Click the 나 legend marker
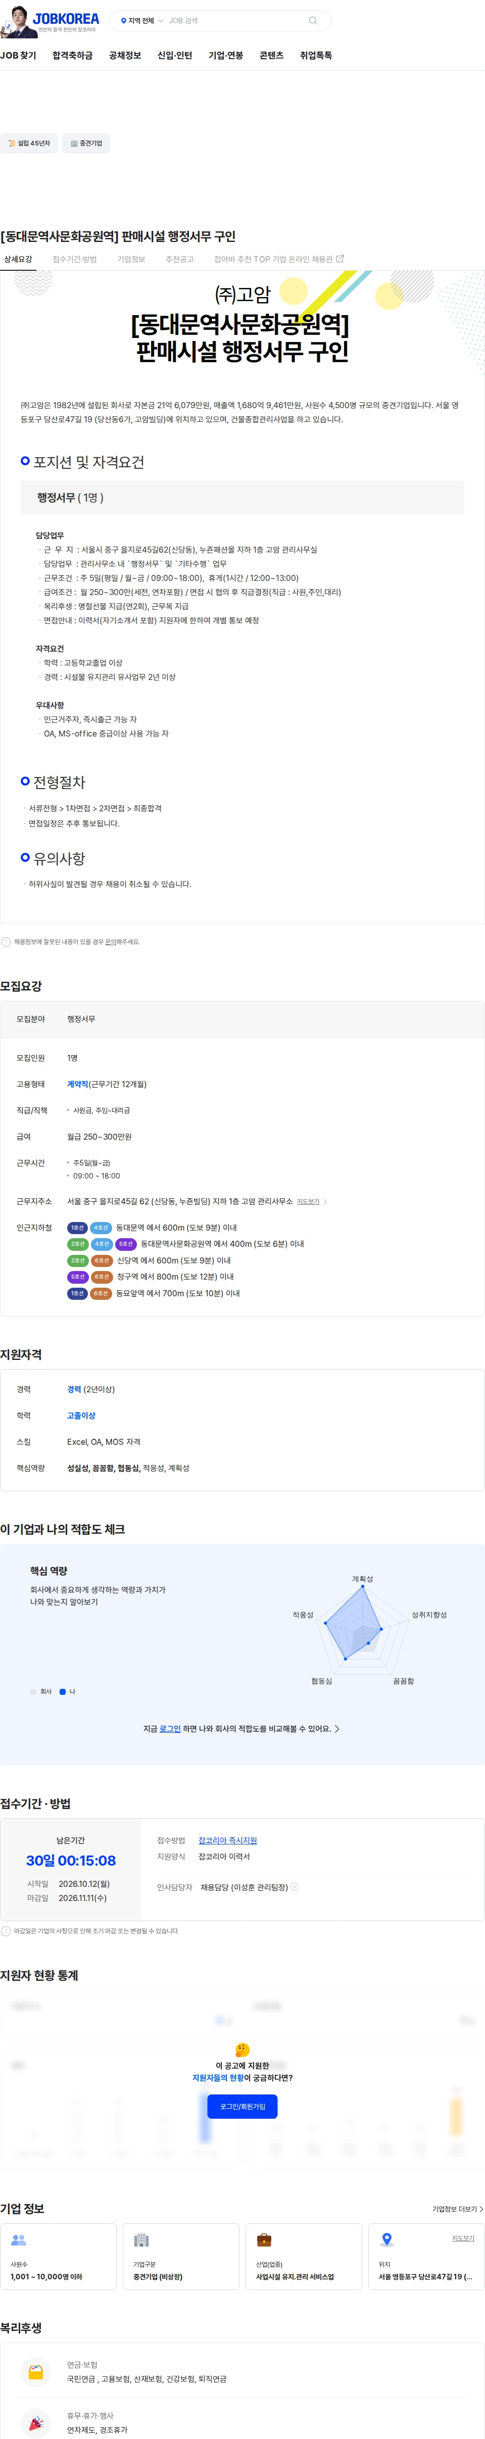 click(x=63, y=1691)
